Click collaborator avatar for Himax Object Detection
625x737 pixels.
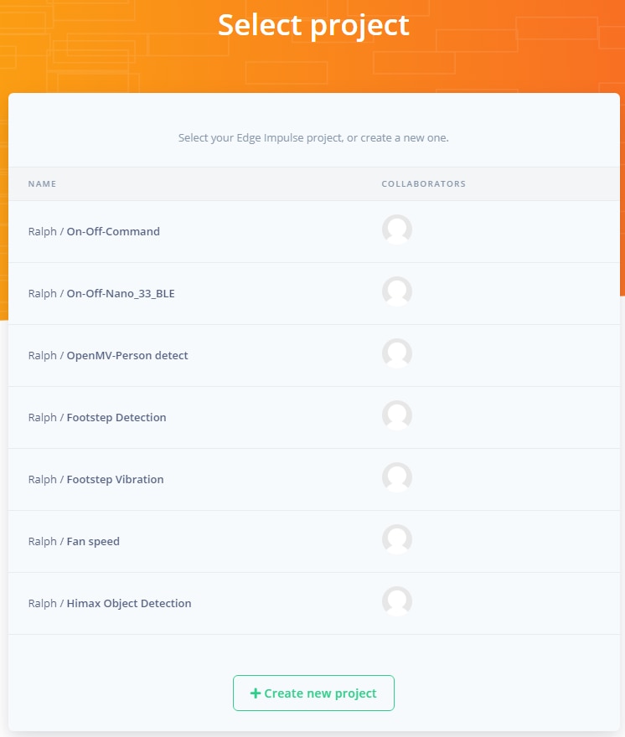pyautogui.click(x=396, y=602)
